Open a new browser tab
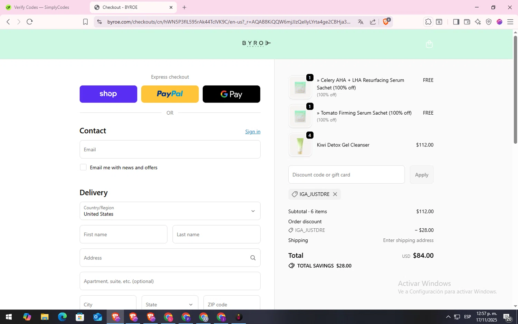This screenshot has width=518, height=324. pos(184,7)
